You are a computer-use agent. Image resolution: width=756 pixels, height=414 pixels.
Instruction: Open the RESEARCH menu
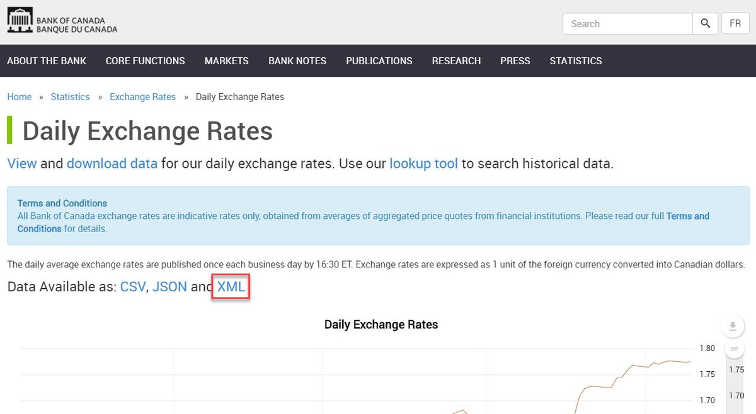(456, 60)
